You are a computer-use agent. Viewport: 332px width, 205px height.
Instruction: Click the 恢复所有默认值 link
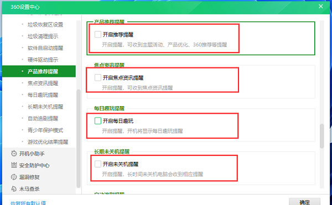pos(28,203)
